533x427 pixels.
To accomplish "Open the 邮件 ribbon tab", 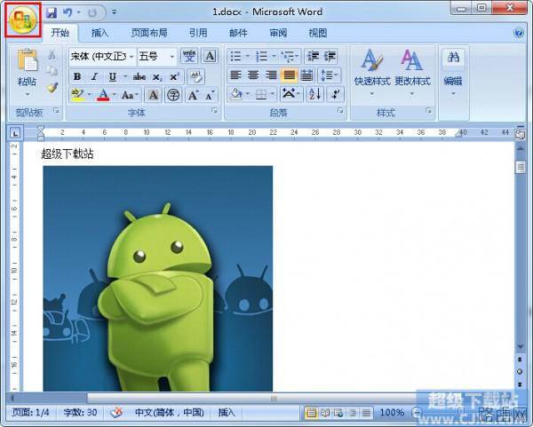I will tap(238, 33).
